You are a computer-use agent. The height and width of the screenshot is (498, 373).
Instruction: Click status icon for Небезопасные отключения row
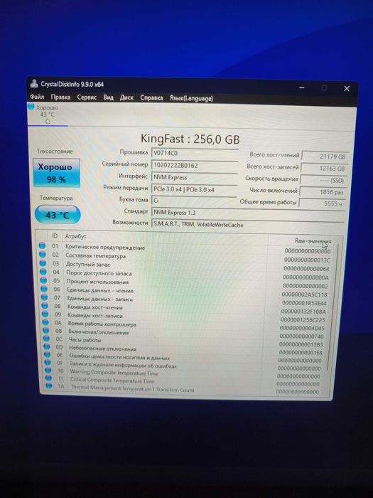point(47,346)
